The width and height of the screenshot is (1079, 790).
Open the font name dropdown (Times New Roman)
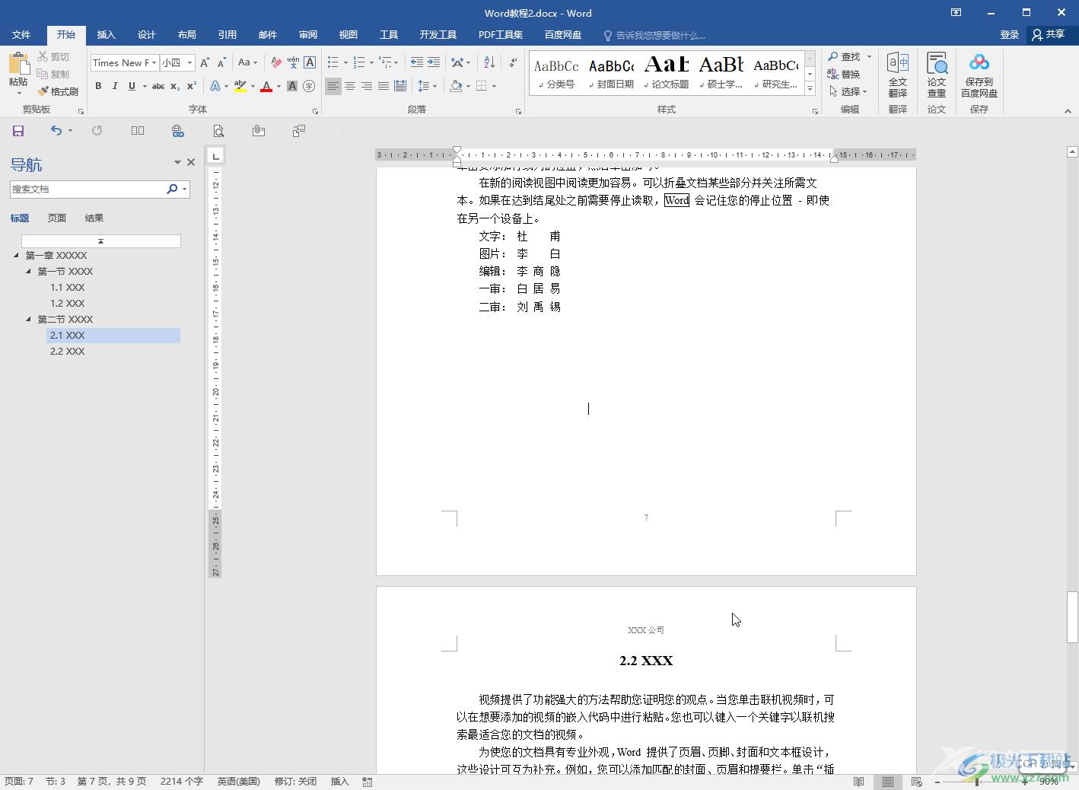click(154, 62)
